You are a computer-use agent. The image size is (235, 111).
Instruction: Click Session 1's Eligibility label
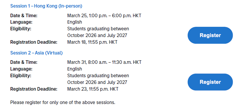point(21,29)
